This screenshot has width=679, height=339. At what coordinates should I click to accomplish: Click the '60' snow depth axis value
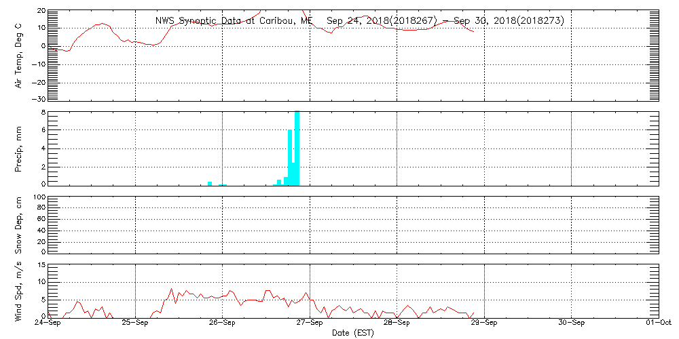[41, 220]
